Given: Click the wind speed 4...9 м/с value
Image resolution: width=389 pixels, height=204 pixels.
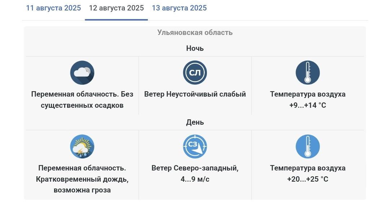Looking at the screenshot, I should [195, 179].
